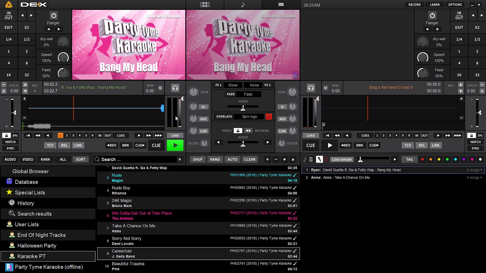Screen dimensions: 486x273
Task: Toggle right deck headphone cue
Action: (x=311, y=88)
